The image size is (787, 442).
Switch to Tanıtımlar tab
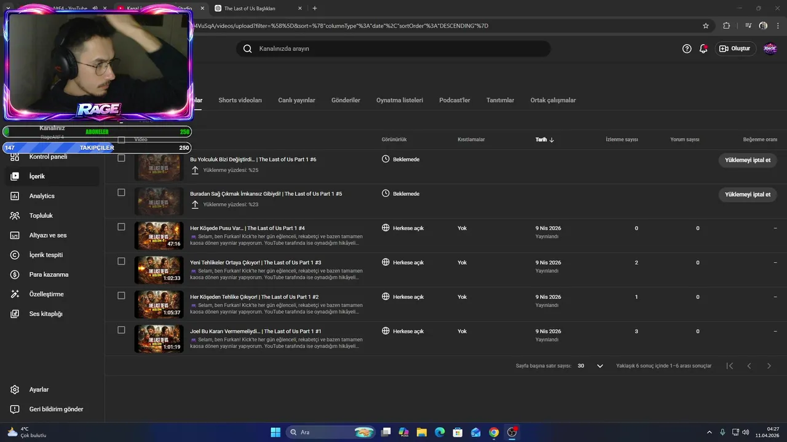pyautogui.click(x=500, y=100)
